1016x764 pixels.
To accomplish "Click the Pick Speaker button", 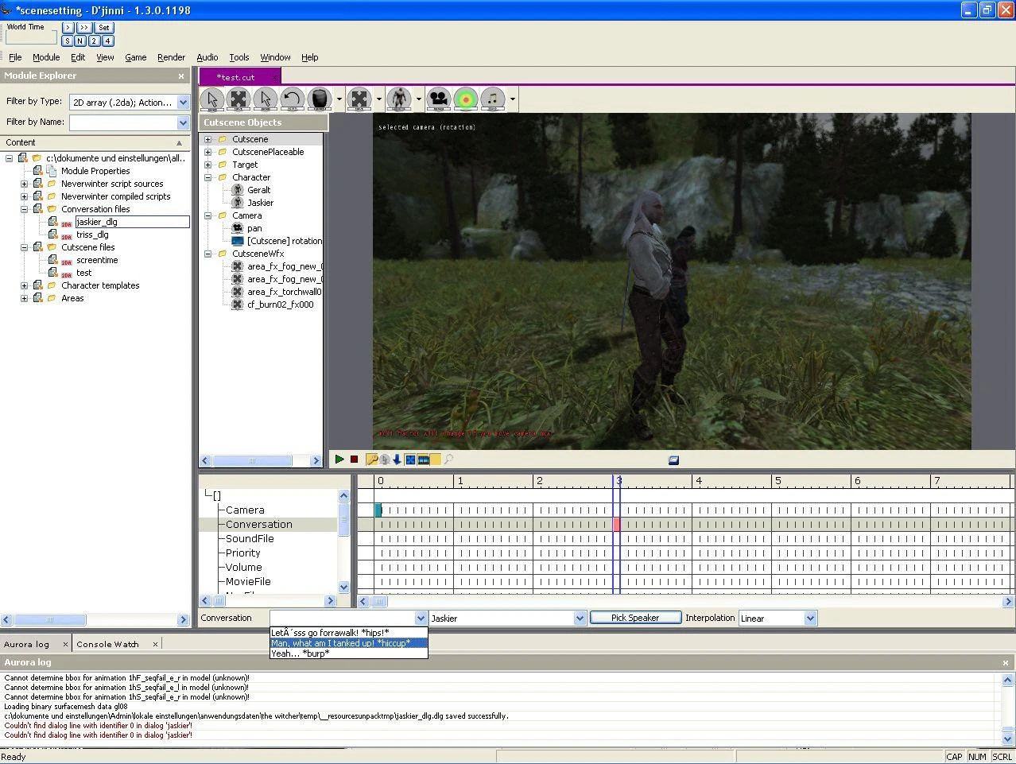I will 635,618.
